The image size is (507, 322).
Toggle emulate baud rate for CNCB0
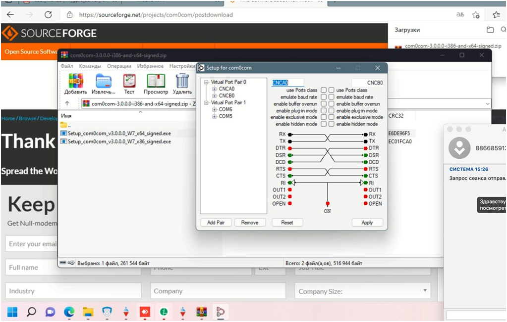pyautogui.click(x=332, y=97)
